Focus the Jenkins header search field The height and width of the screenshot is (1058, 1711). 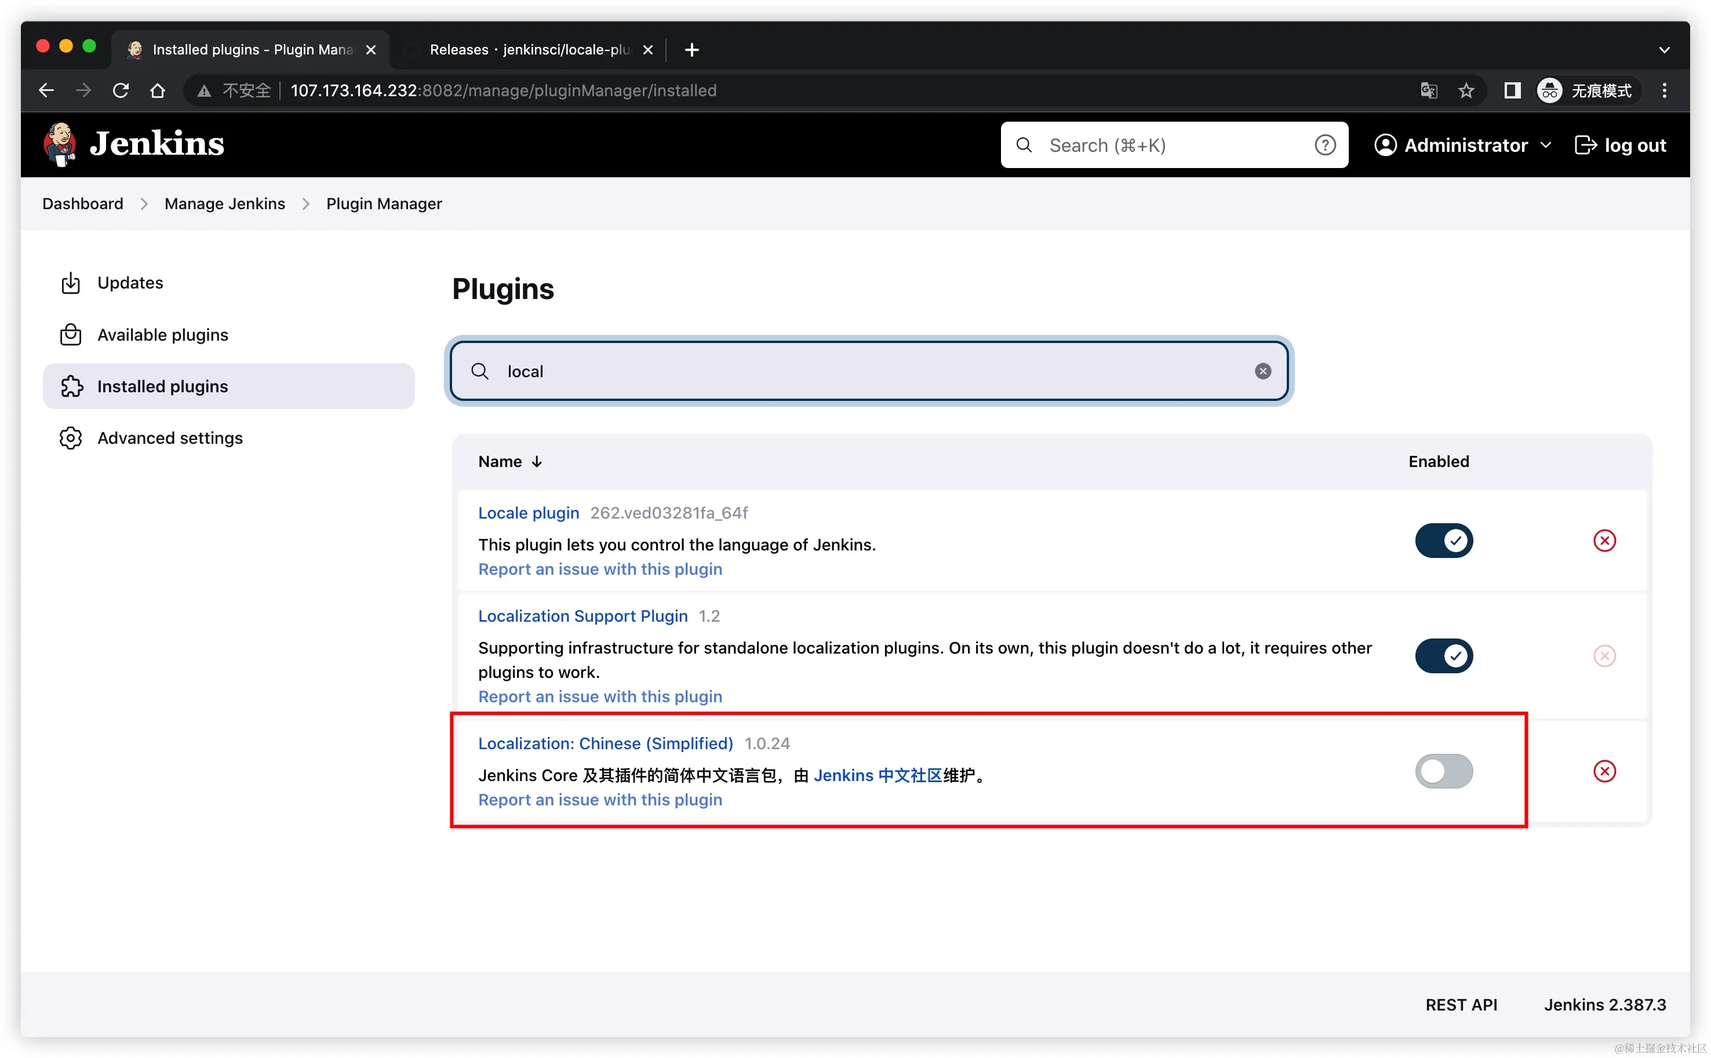click(1174, 145)
